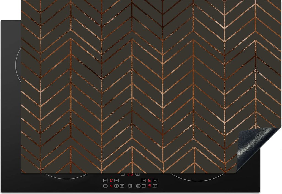
Task: Tap the child lock button
Action: pyautogui.click(x=122, y=186)
